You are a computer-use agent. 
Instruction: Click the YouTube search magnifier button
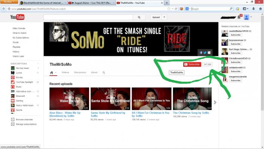pos(139,17)
